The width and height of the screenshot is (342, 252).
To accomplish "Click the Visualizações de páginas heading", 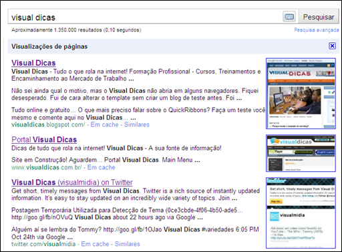I will tap(49, 46).
